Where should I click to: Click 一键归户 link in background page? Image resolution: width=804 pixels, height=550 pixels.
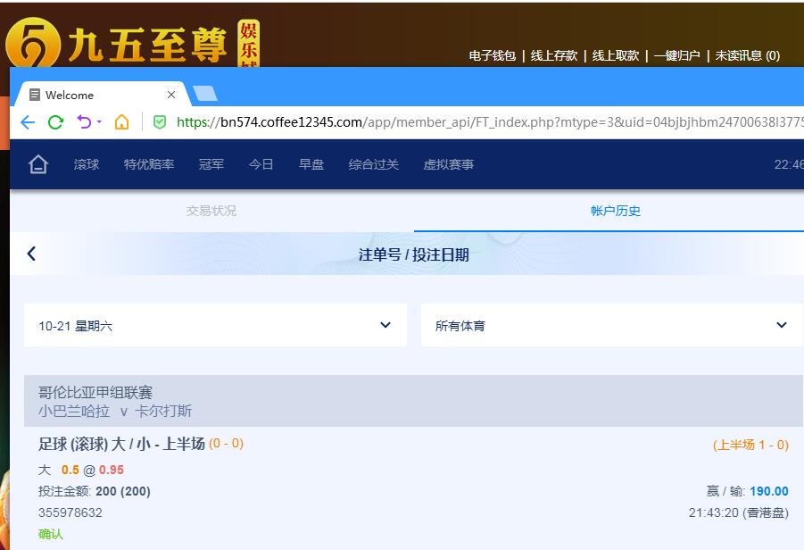(x=676, y=55)
